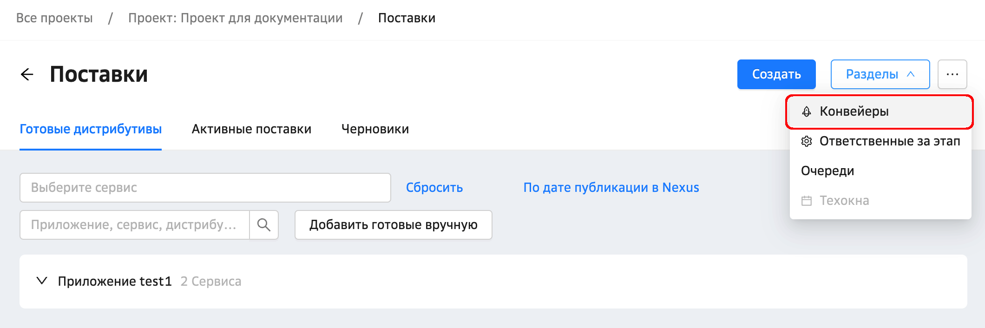Click the Техокна calendar menu item

(x=844, y=201)
